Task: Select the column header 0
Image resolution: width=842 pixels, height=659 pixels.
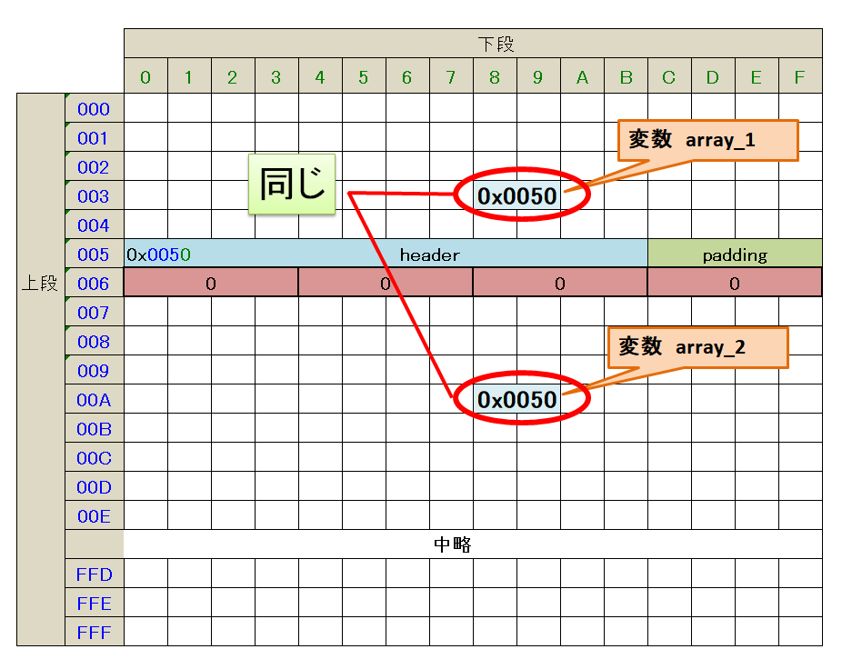Action: click(x=145, y=77)
